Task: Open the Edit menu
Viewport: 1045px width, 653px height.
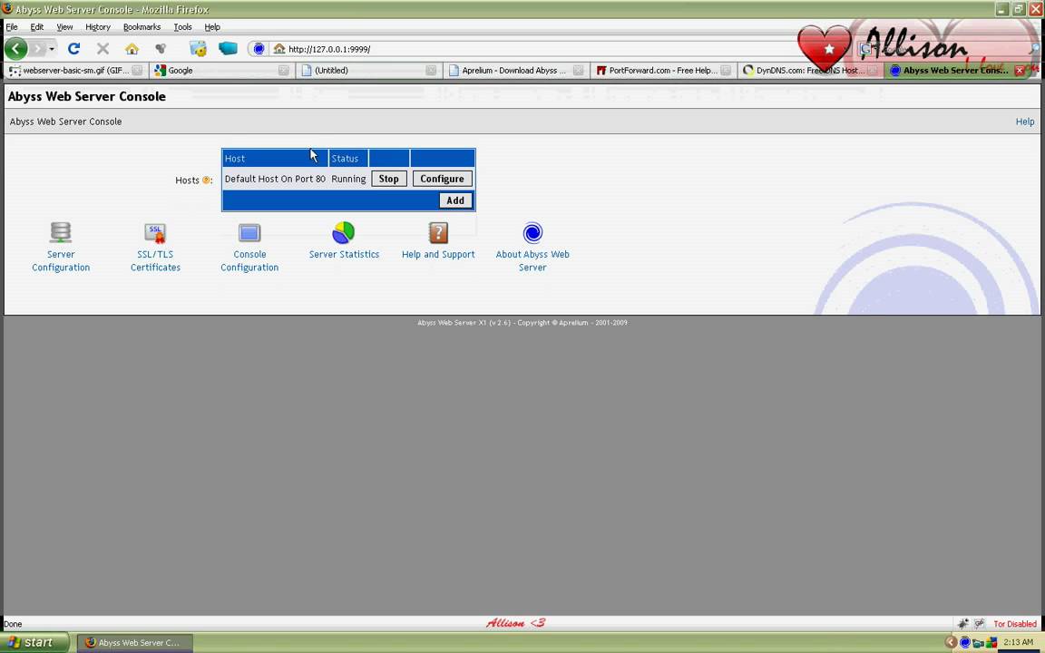Action: click(36, 26)
